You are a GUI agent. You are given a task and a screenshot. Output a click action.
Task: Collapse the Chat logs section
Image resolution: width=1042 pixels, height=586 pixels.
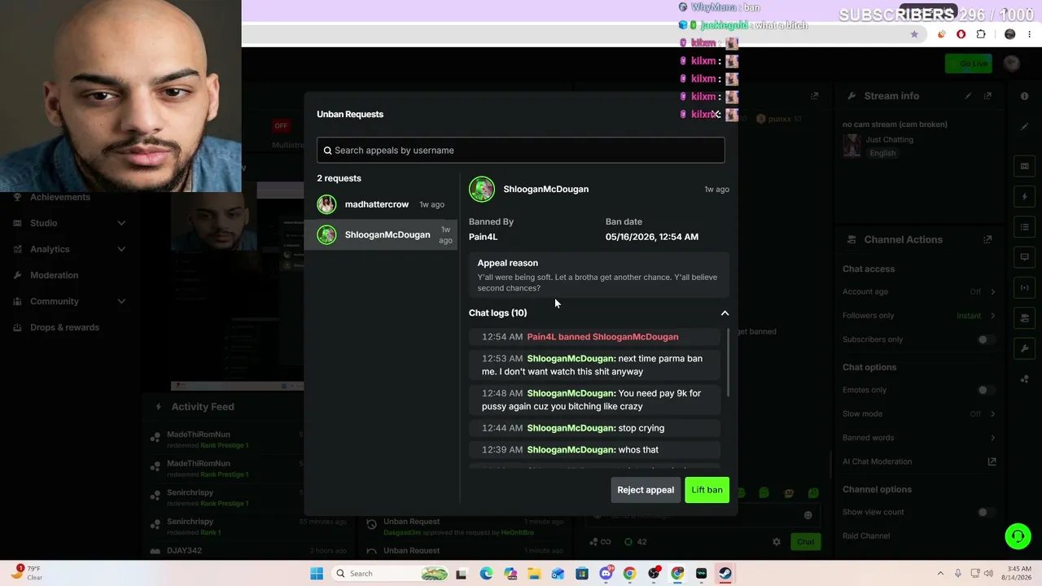tap(725, 313)
